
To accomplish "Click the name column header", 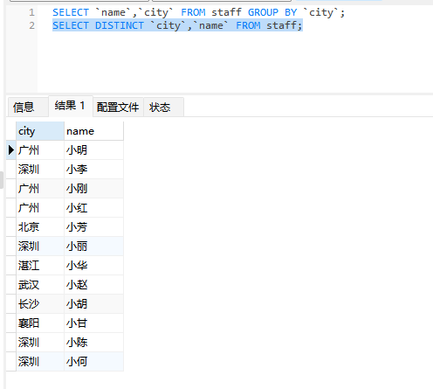I will pos(93,131).
